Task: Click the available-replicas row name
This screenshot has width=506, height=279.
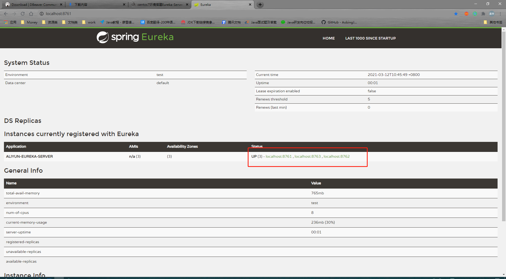Action: (x=21, y=261)
